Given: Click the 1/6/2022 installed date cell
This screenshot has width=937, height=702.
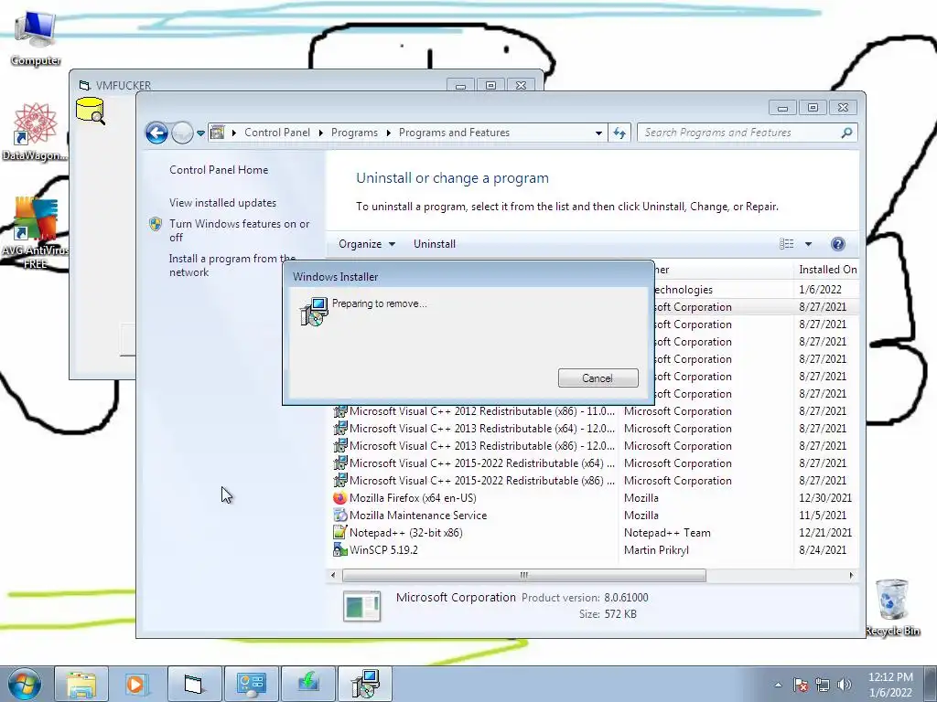Looking at the screenshot, I should coord(820,290).
